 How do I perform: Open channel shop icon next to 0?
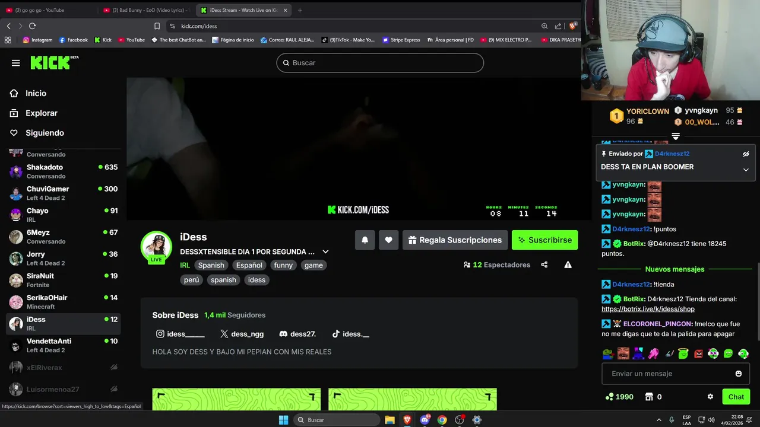click(x=649, y=397)
